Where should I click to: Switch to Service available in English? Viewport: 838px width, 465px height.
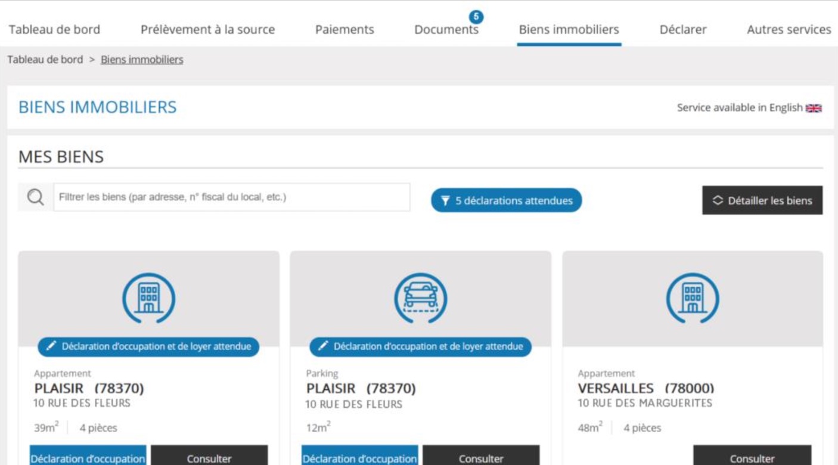[749, 108]
